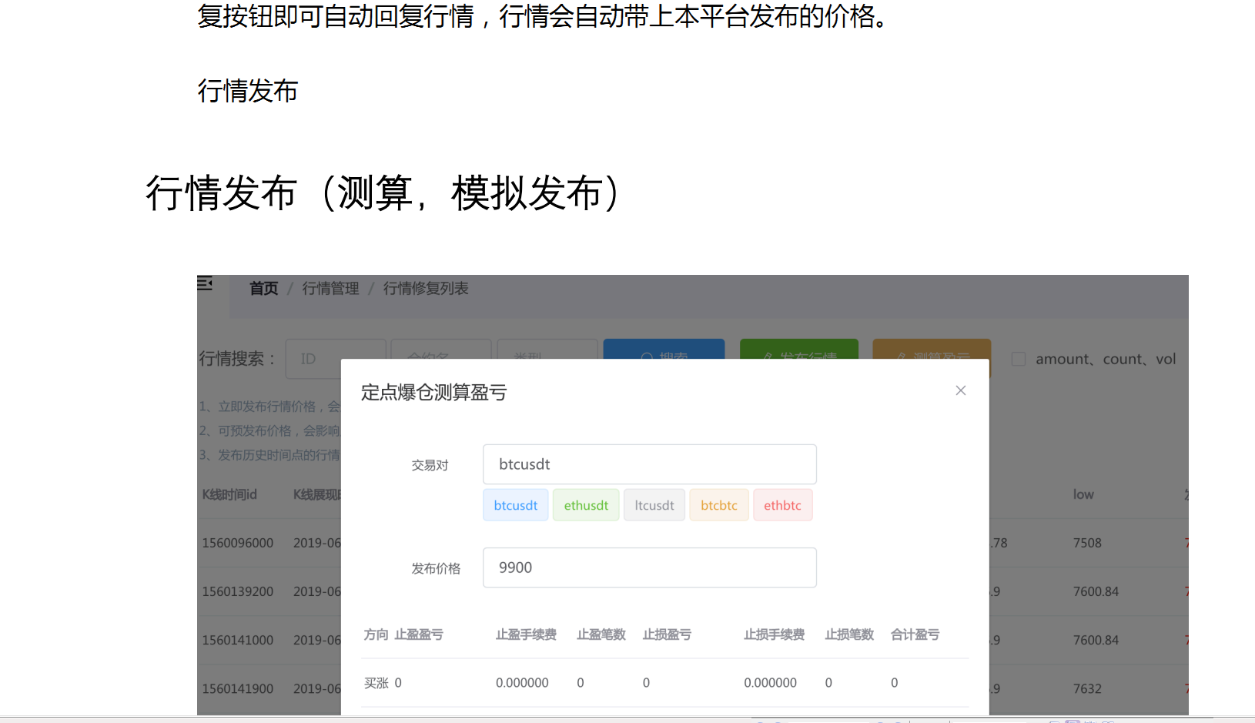Screen dimensions: 1255x723
Task: Choose the btcusdt tag
Action: click(x=516, y=505)
